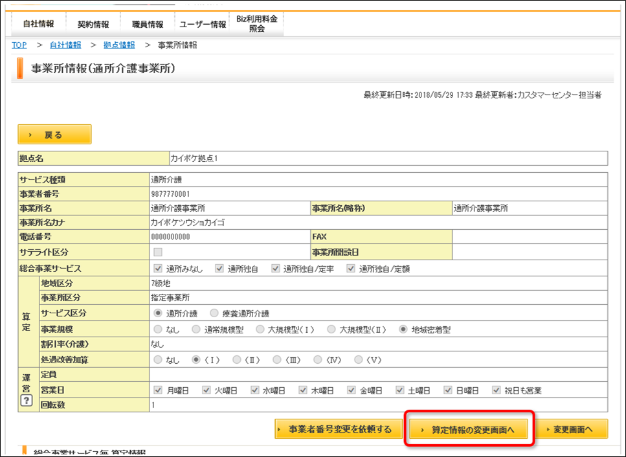This screenshot has height=457, width=626.
Task: Click the 最終更新日時 timestamp text
Action: pos(418,95)
